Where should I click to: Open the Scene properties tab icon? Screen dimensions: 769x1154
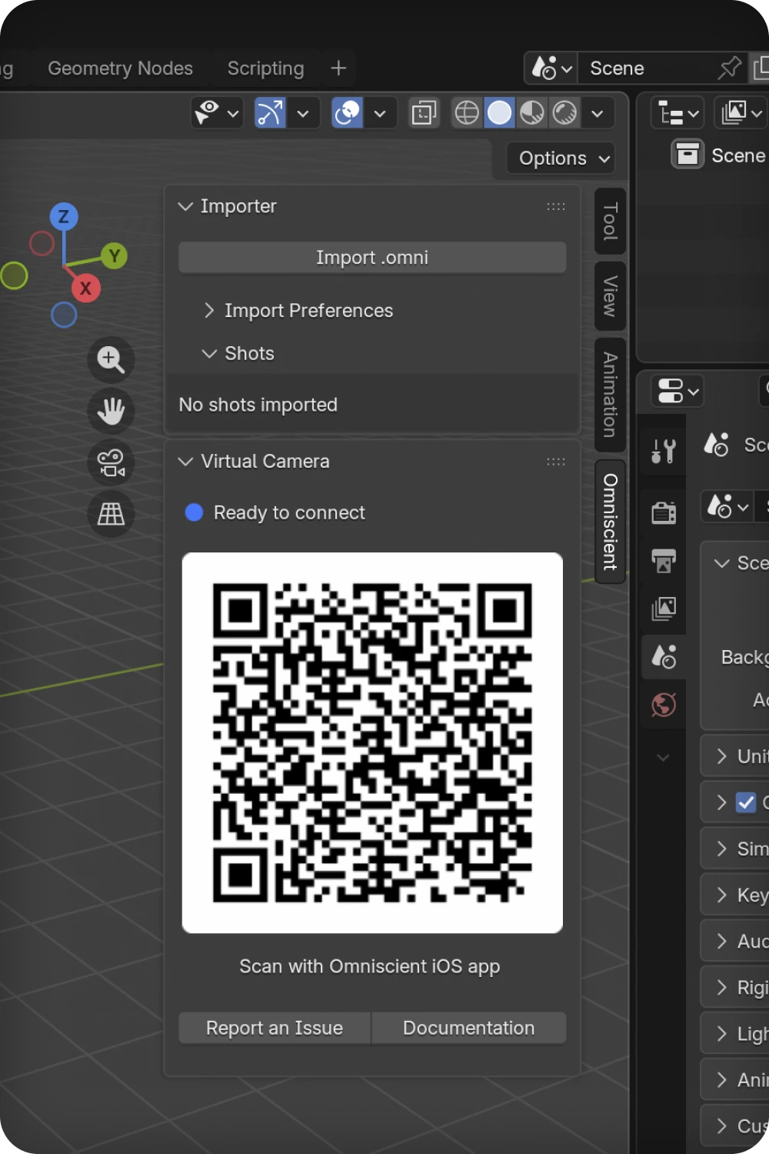(x=663, y=656)
